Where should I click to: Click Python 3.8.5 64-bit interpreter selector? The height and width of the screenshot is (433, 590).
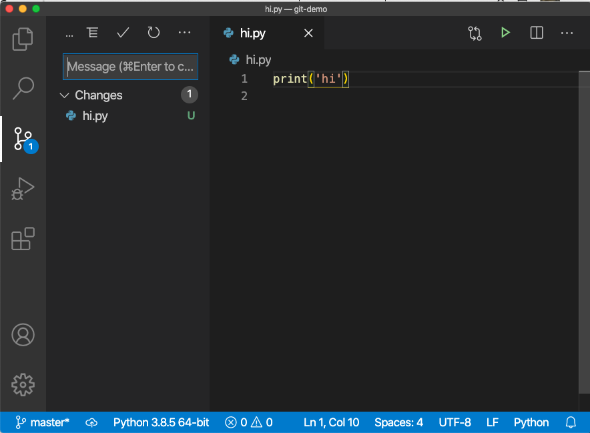(x=161, y=422)
